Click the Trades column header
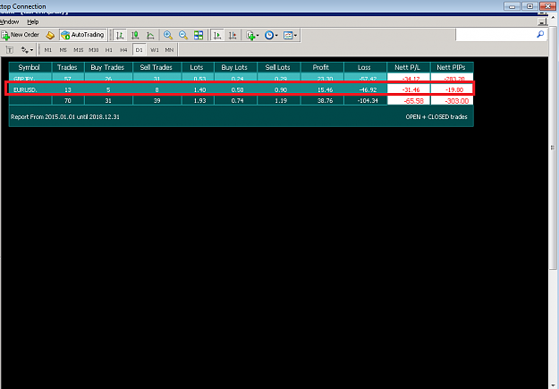The height and width of the screenshot is (389, 559). pyautogui.click(x=67, y=67)
